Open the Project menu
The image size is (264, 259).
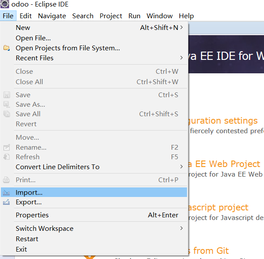coord(111,16)
